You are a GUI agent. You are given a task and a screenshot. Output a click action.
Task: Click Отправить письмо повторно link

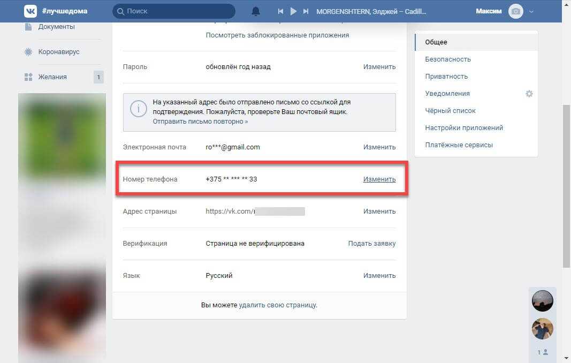pos(200,122)
